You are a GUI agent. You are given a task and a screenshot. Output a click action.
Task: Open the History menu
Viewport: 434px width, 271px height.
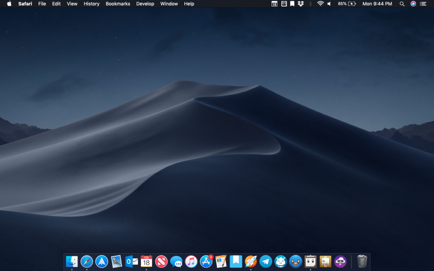click(91, 4)
